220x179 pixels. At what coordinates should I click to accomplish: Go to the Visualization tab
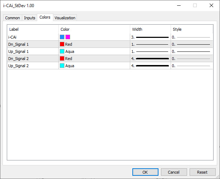[x=65, y=18]
